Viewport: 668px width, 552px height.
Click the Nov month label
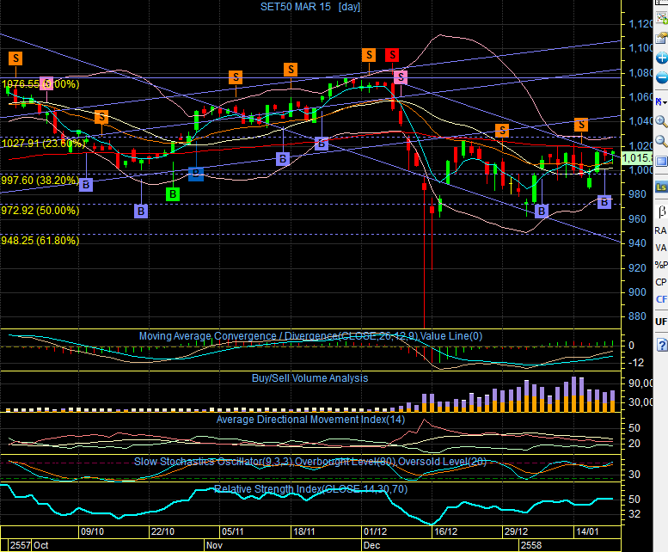[x=214, y=545]
